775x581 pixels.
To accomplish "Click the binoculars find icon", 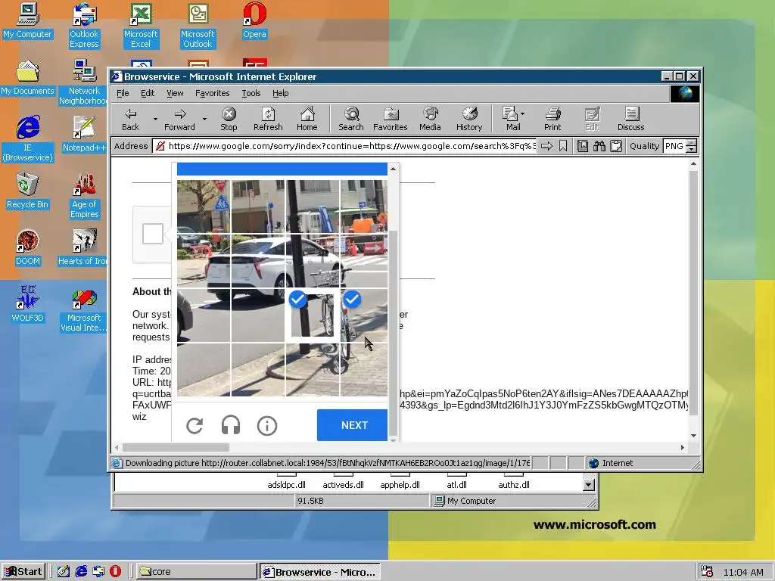I will point(599,146).
